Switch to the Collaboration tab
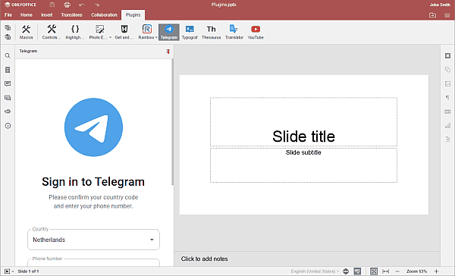Viewport: 455px width, 276px height. [104, 15]
